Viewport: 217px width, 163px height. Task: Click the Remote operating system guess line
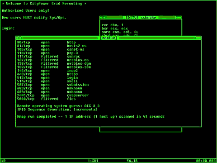tap(58, 106)
